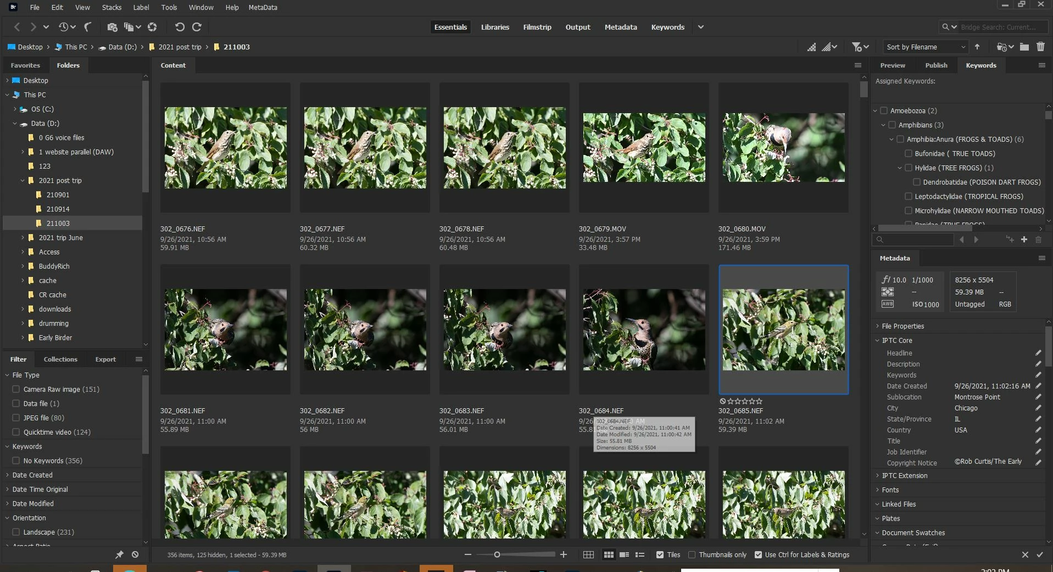
Task: Open the Stacks menu
Action: click(x=112, y=8)
